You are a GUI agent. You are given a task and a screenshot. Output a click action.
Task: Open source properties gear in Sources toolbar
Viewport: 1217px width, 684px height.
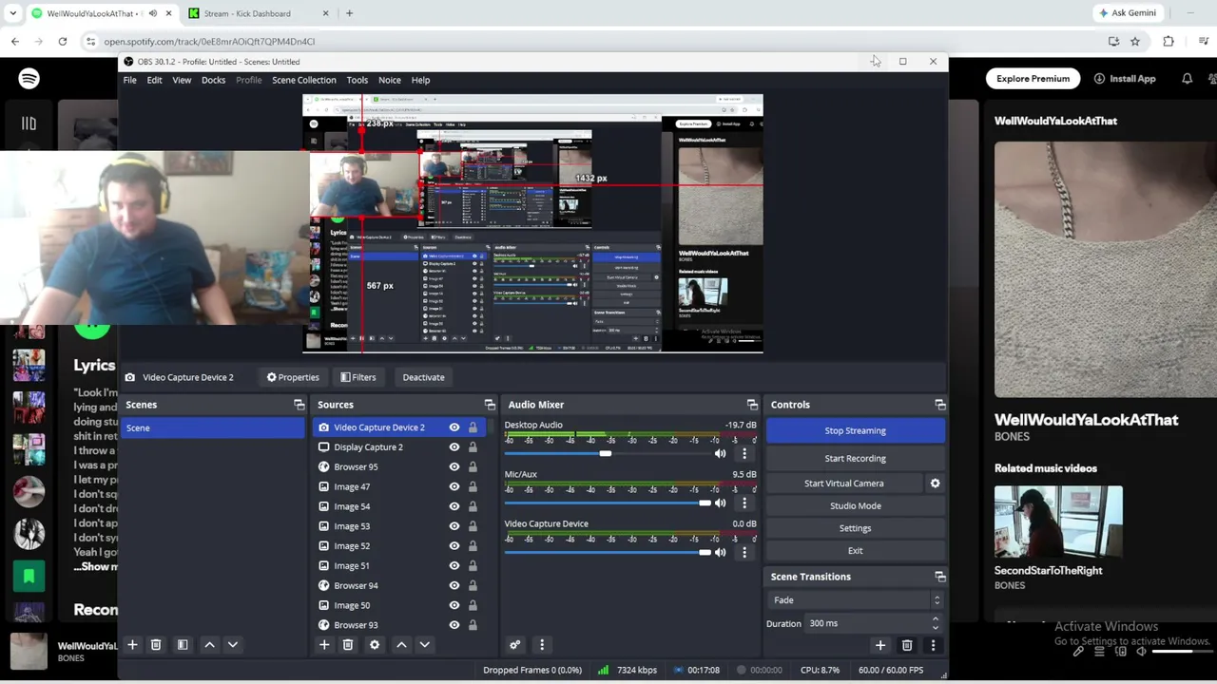[x=375, y=645]
